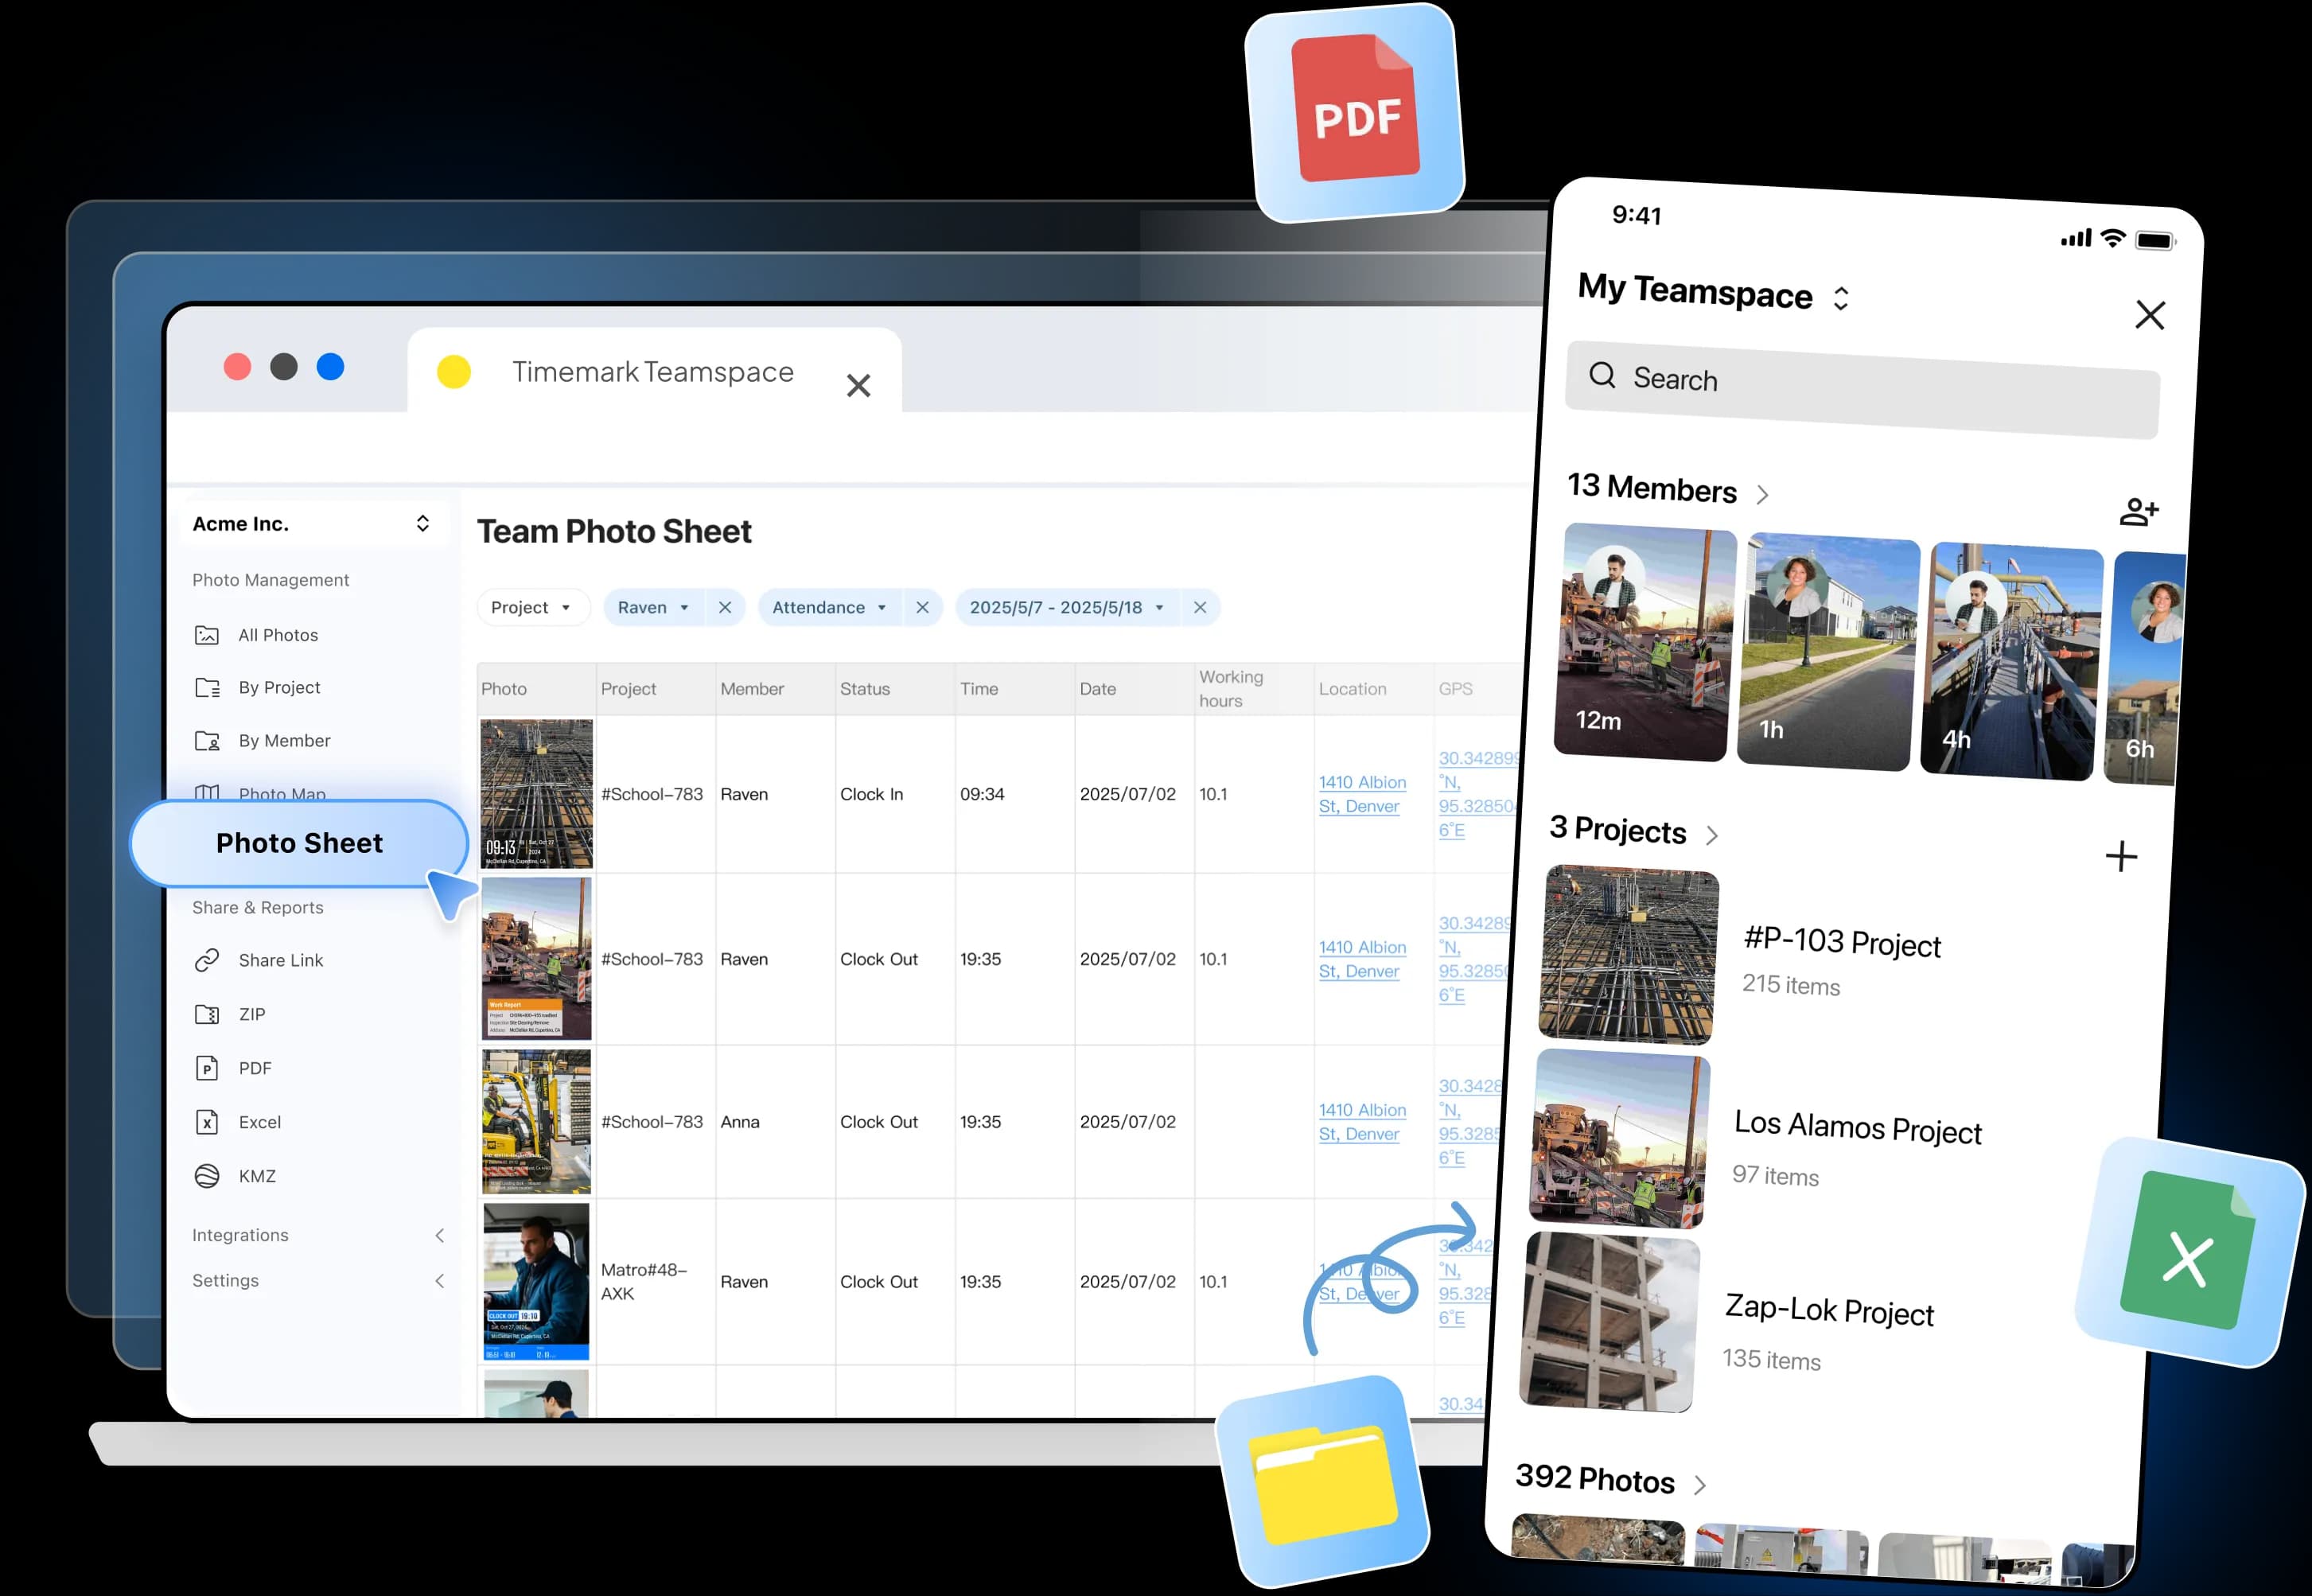
Task: Remove the Attendance filter
Action: pyautogui.click(x=922, y=608)
